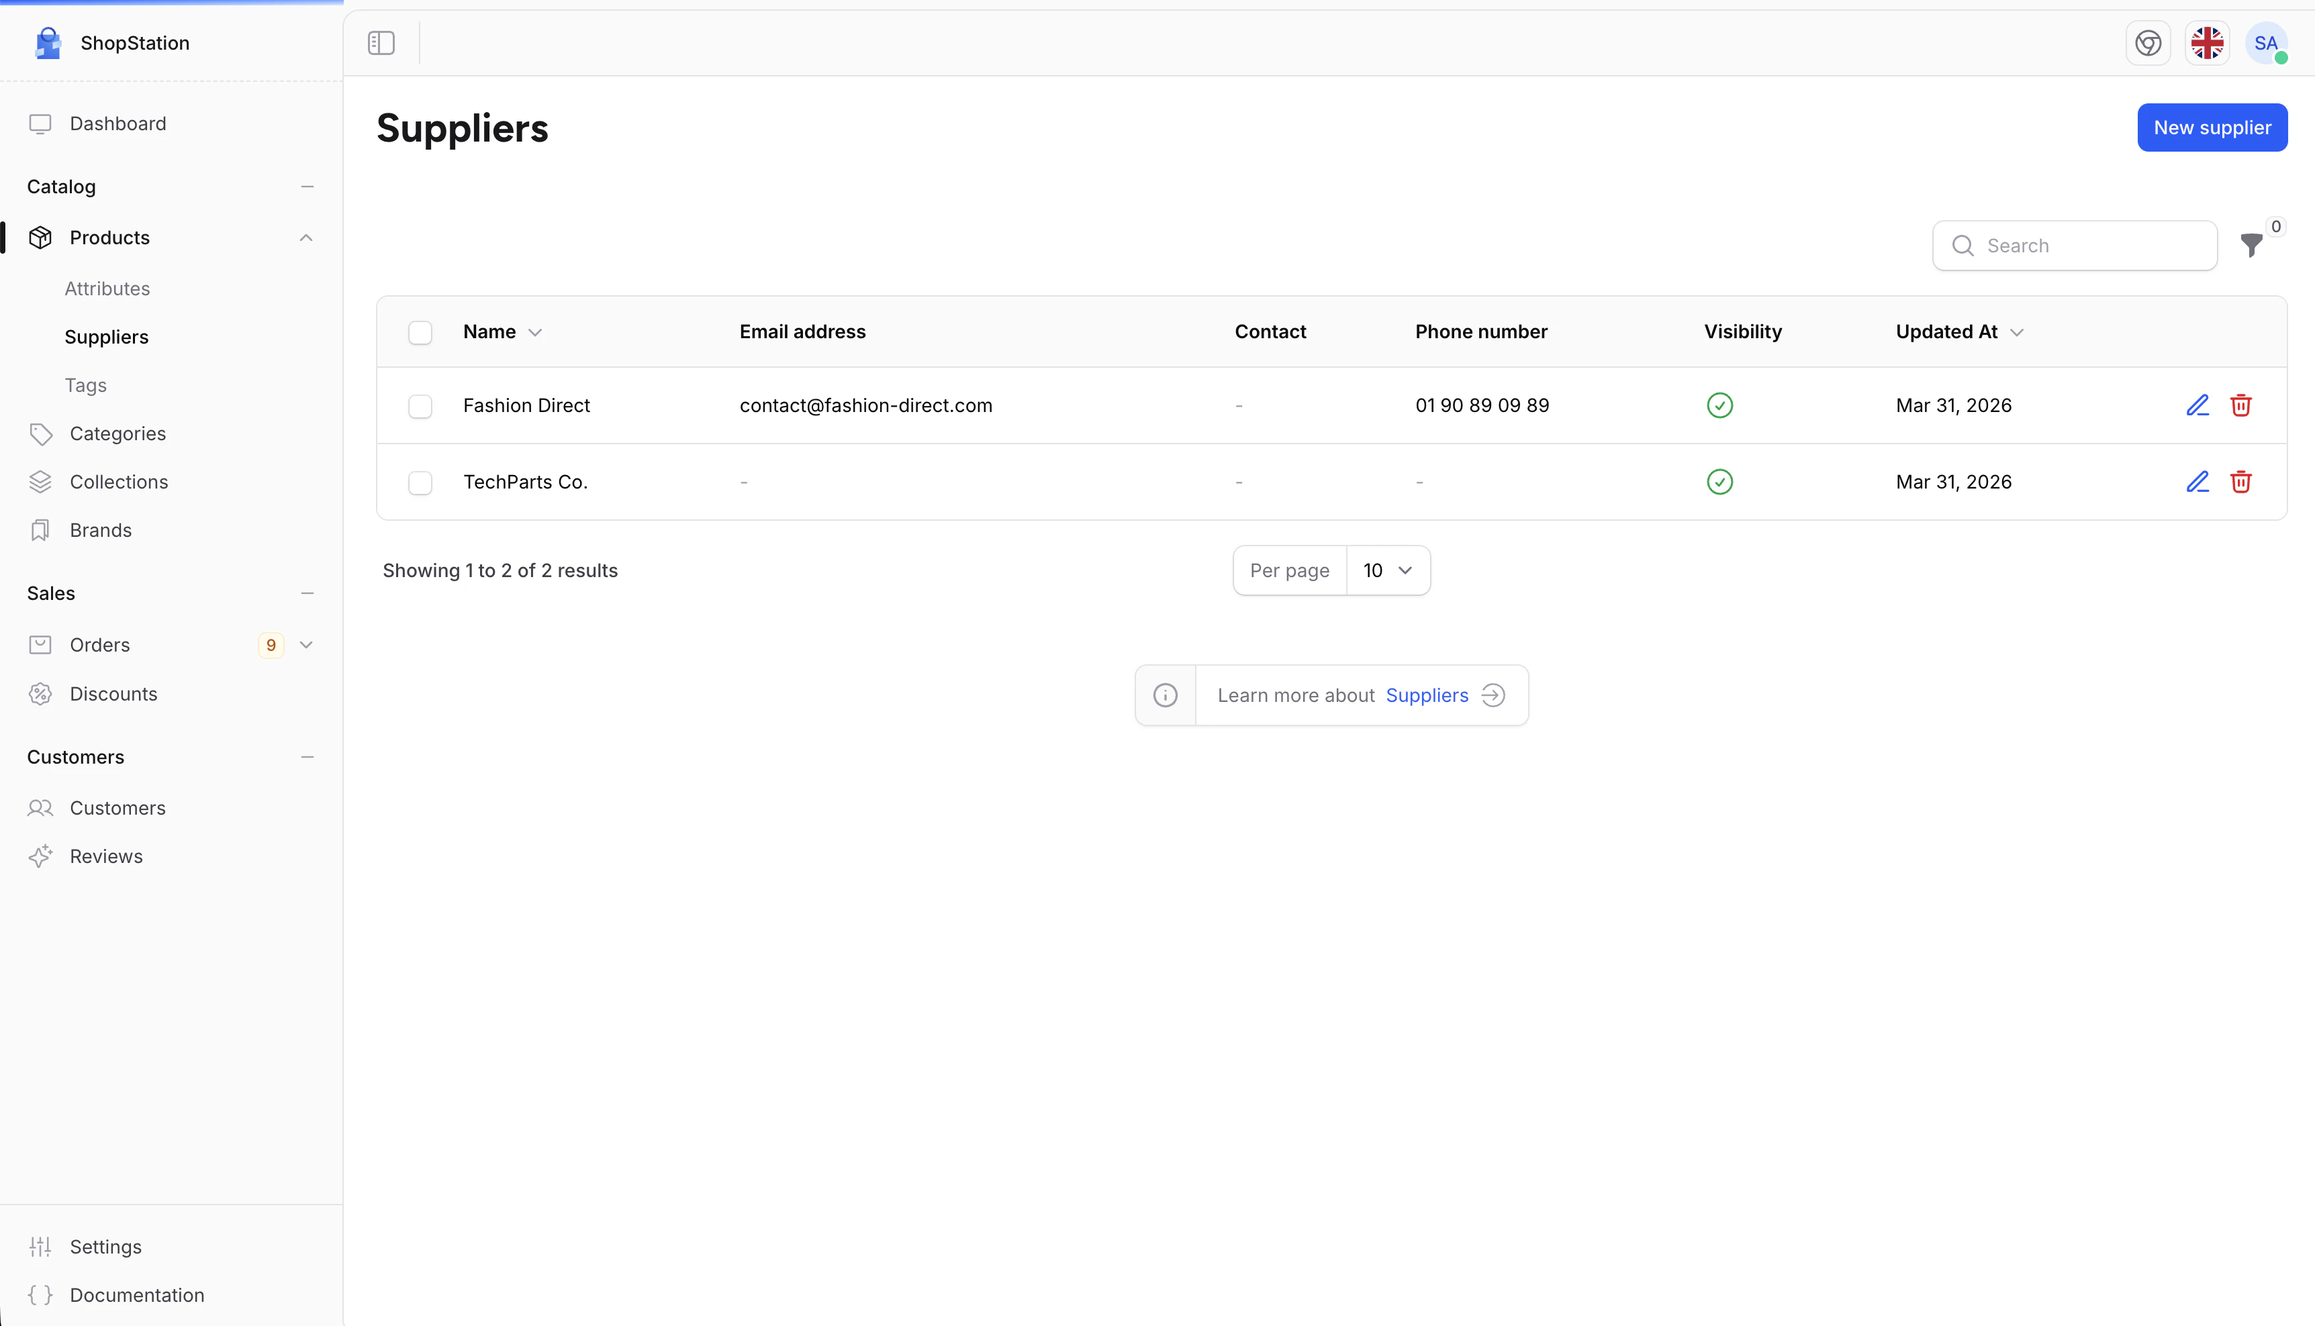Check the Fashion Direct row checkbox
Viewport: 2315px width, 1326px height.
tap(420, 406)
